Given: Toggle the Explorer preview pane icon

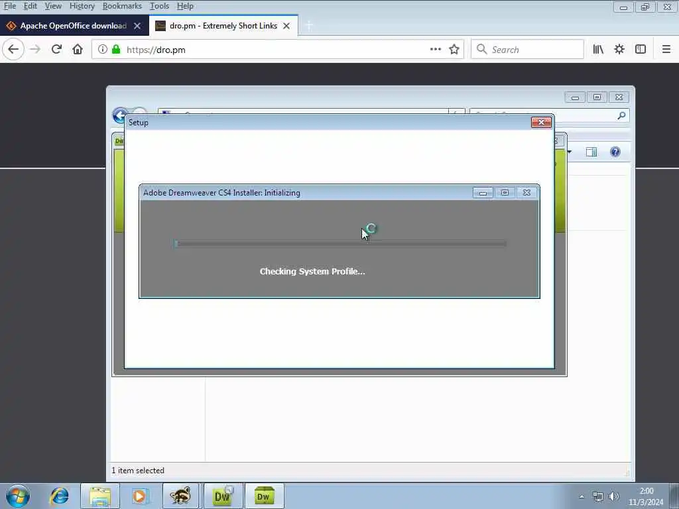Looking at the screenshot, I should [x=591, y=152].
